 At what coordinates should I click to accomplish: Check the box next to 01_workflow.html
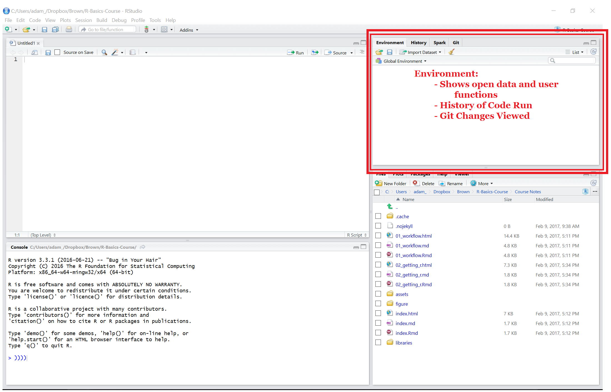(378, 236)
